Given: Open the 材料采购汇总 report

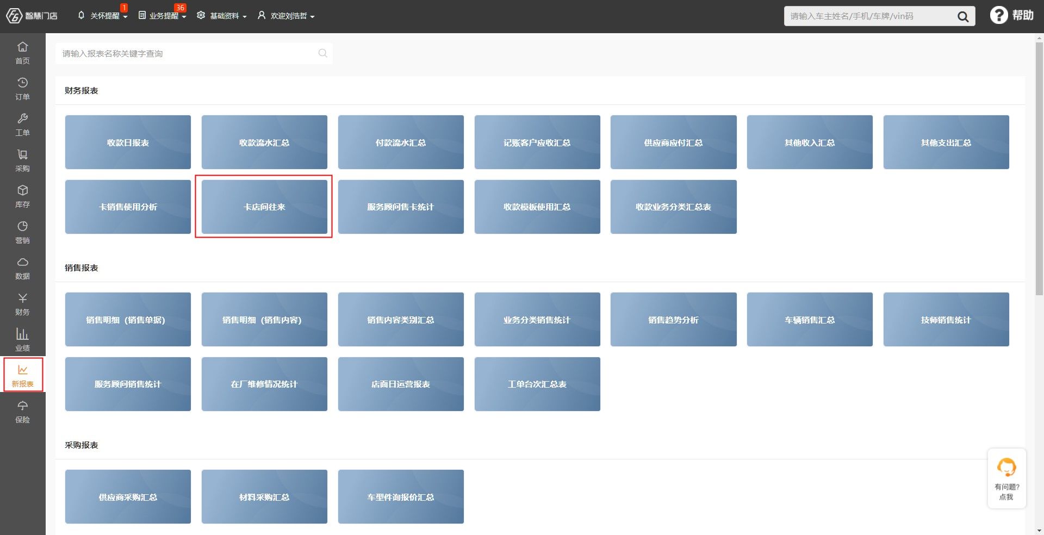Looking at the screenshot, I should 264,496.
